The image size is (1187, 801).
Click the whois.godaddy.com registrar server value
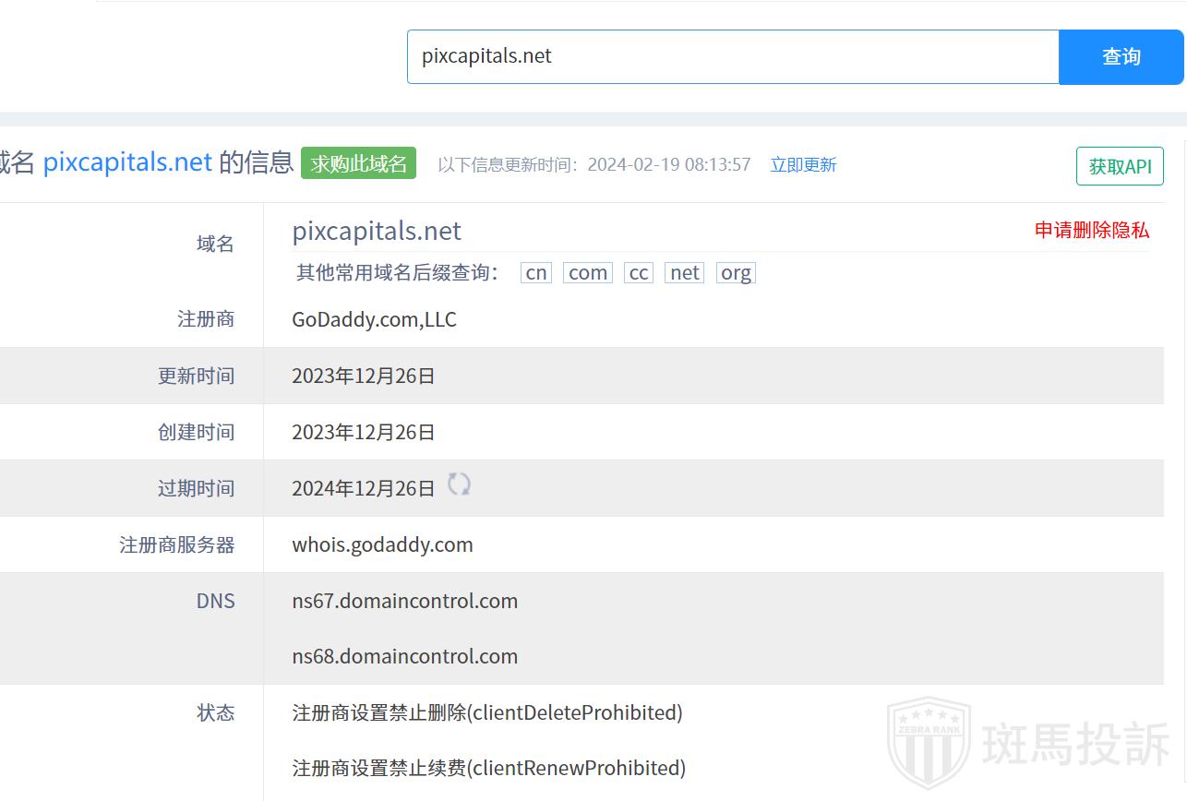[382, 544]
